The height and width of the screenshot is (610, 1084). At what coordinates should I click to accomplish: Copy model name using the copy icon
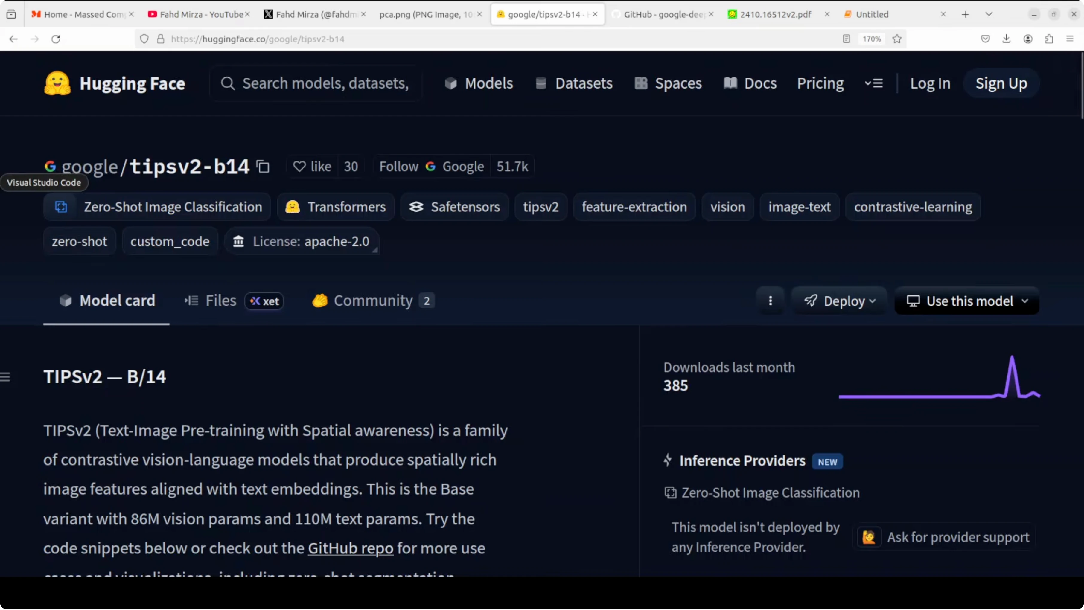263,167
